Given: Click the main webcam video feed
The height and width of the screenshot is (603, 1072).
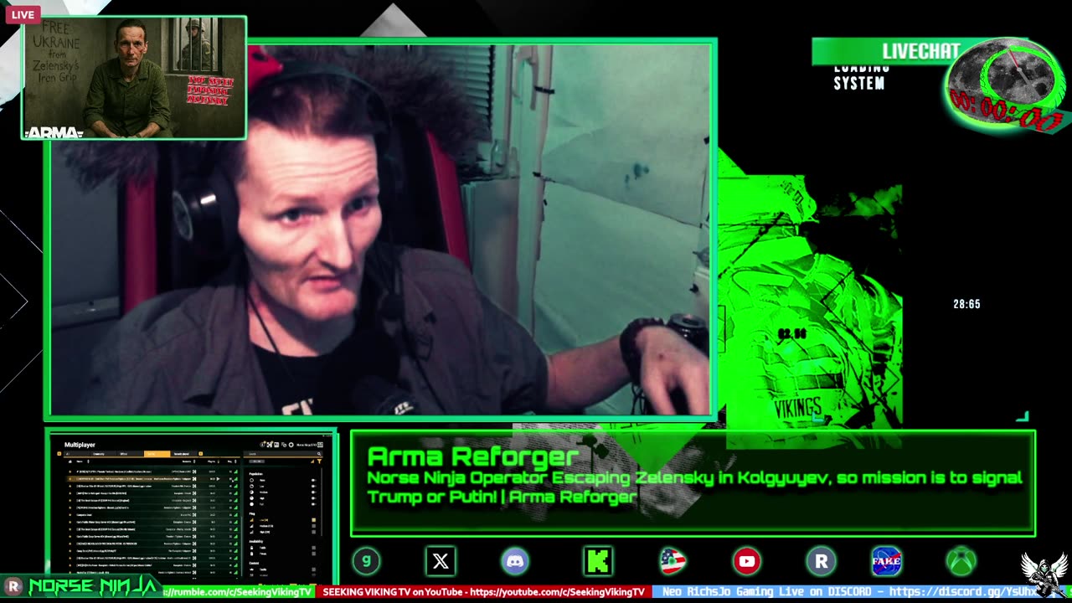Looking at the screenshot, I should pos(379,229).
